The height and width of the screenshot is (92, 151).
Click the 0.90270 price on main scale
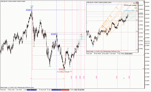pos(147,2)
